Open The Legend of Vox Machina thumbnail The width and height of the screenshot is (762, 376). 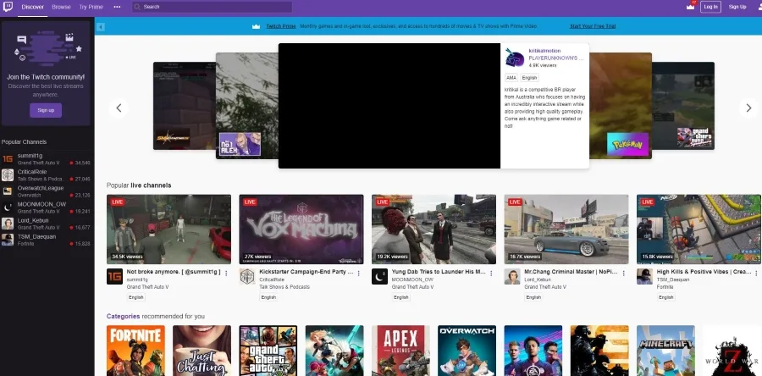301,229
